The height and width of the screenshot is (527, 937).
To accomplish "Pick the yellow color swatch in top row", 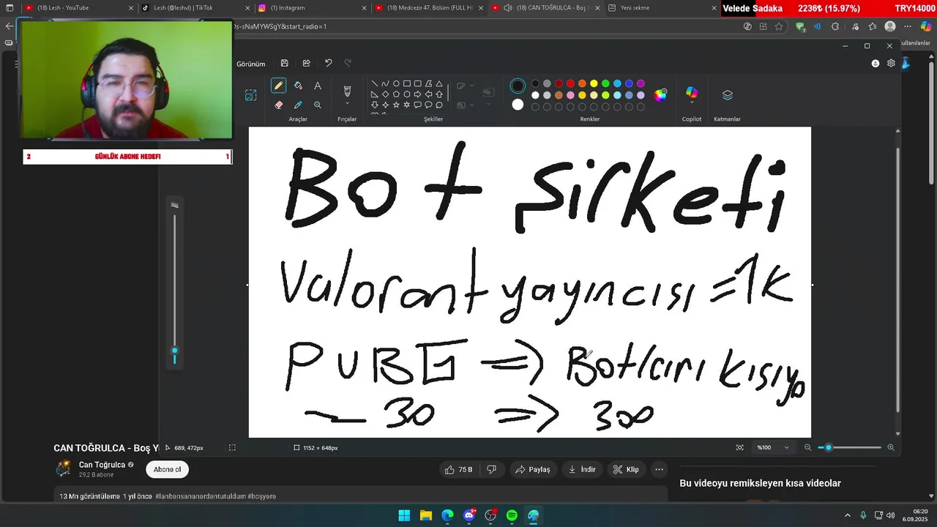I will (x=594, y=83).
